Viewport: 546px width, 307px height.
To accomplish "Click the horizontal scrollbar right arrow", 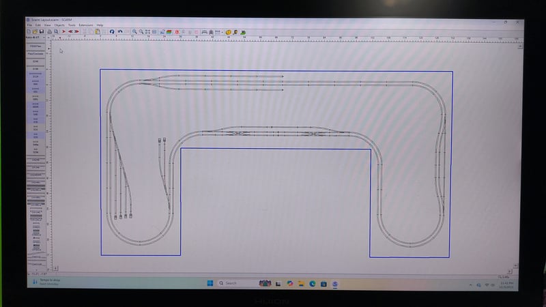I will tap(510, 271).
